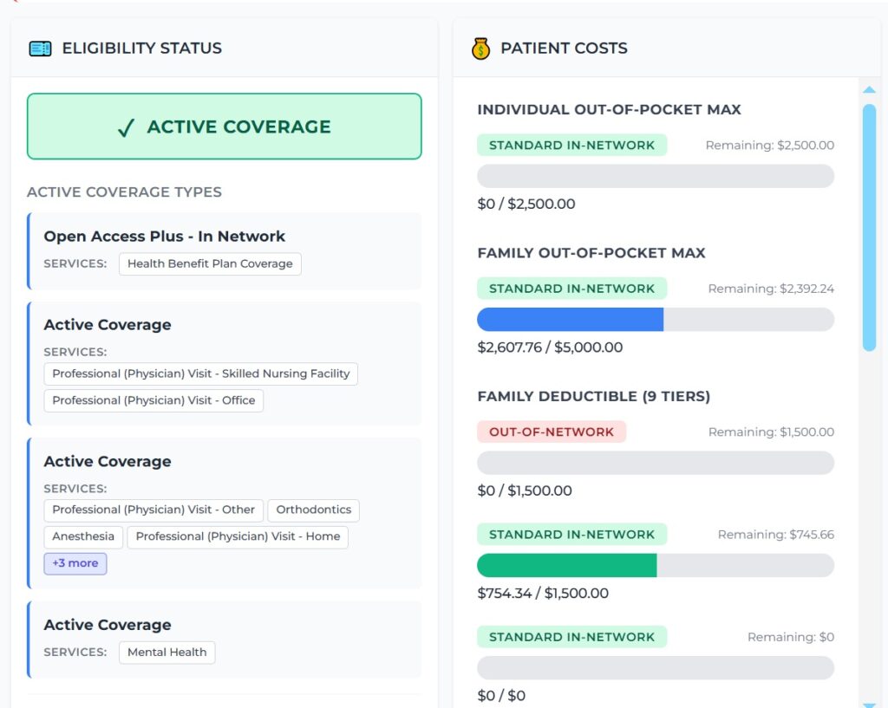888x708 pixels.
Task: Click the Orthodontics service tag
Action: click(x=313, y=510)
